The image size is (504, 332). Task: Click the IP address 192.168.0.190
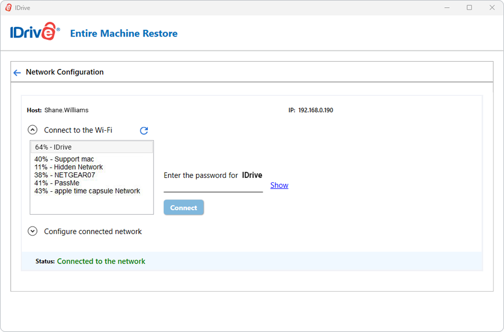click(316, 110)
